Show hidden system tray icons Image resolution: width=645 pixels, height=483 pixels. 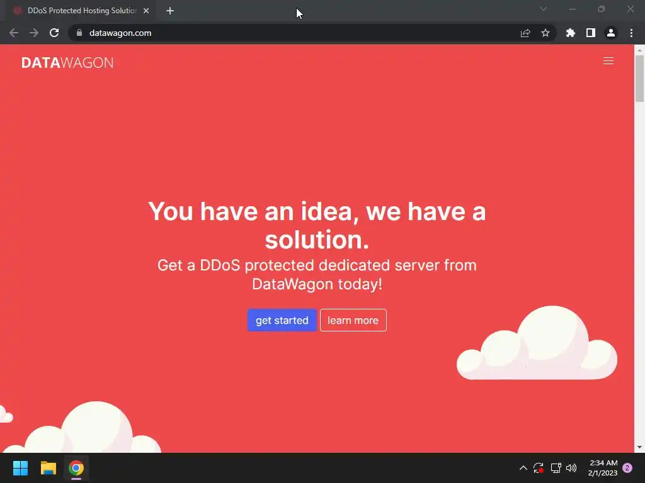point(523,468)
